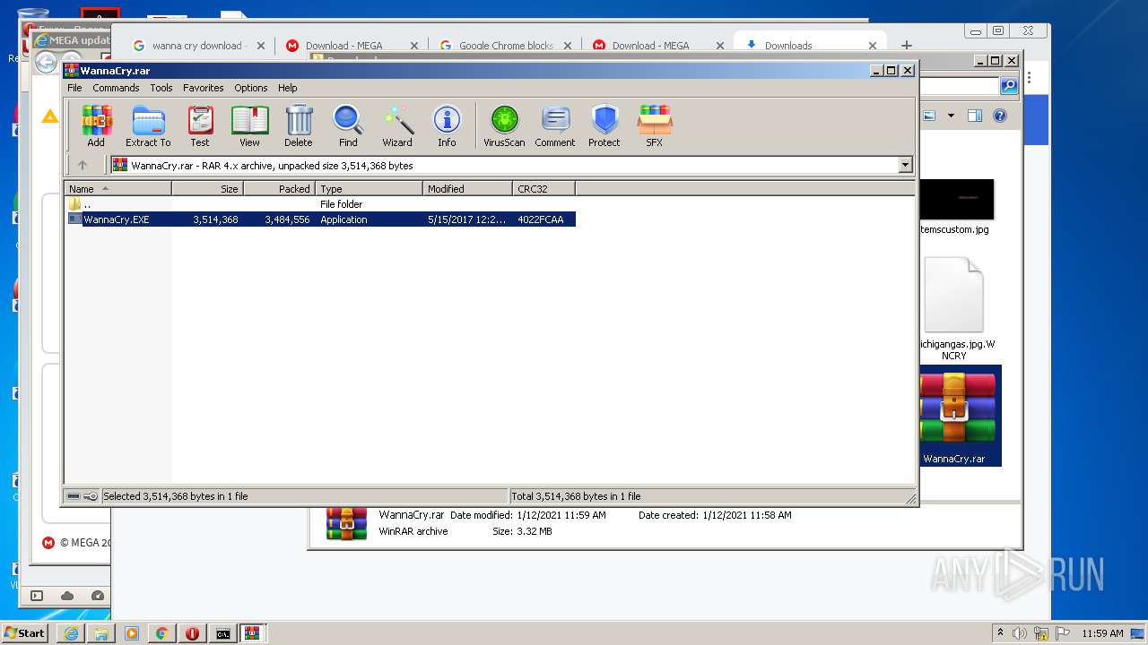Switch to 'Google Chrome blocks' tab
1148x645 pixels.
pos(506,46)
